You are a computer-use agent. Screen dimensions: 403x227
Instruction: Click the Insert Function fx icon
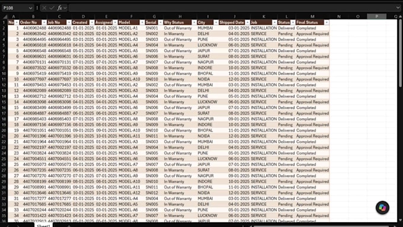pyautogui.click(x=60, y=8)
